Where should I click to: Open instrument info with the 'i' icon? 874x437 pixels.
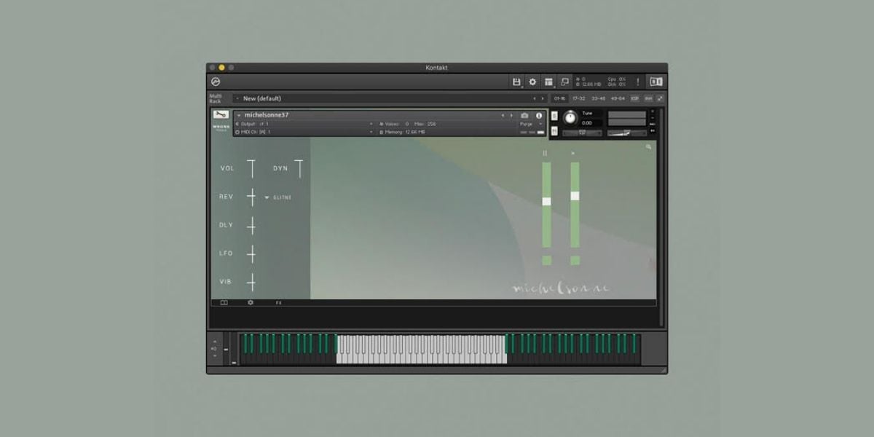click(x=539, y=115)
